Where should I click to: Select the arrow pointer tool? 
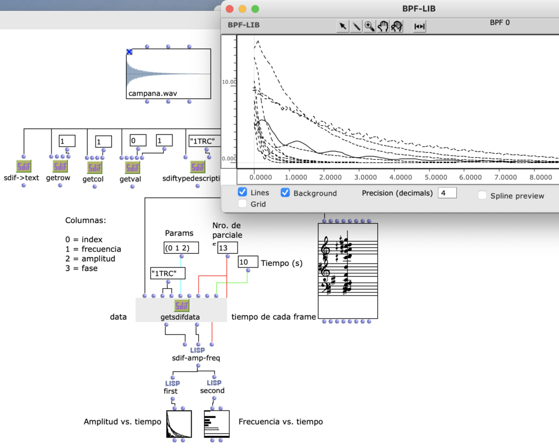pyautogui.click(x=342, y=26)
